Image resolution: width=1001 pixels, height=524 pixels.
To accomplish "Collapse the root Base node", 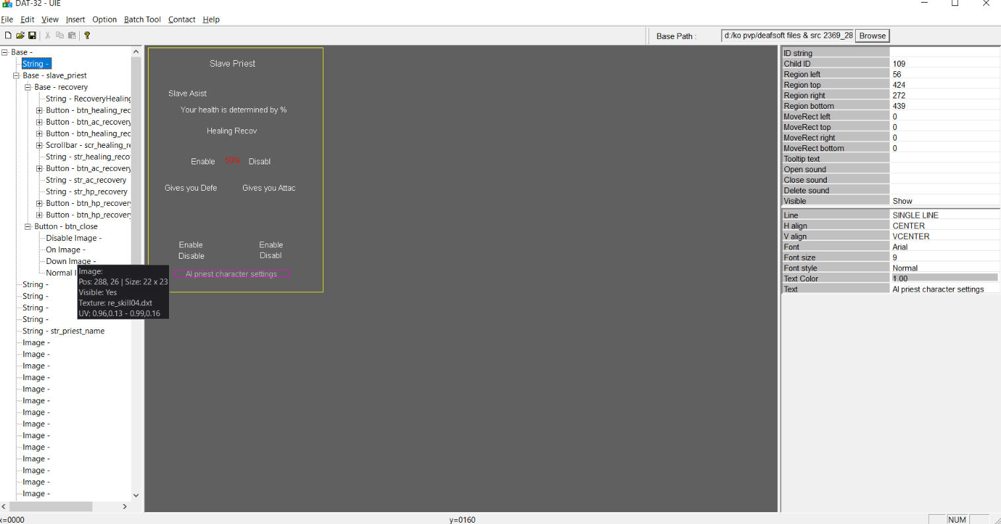I will pyautogui.click(x=5, y=52).
